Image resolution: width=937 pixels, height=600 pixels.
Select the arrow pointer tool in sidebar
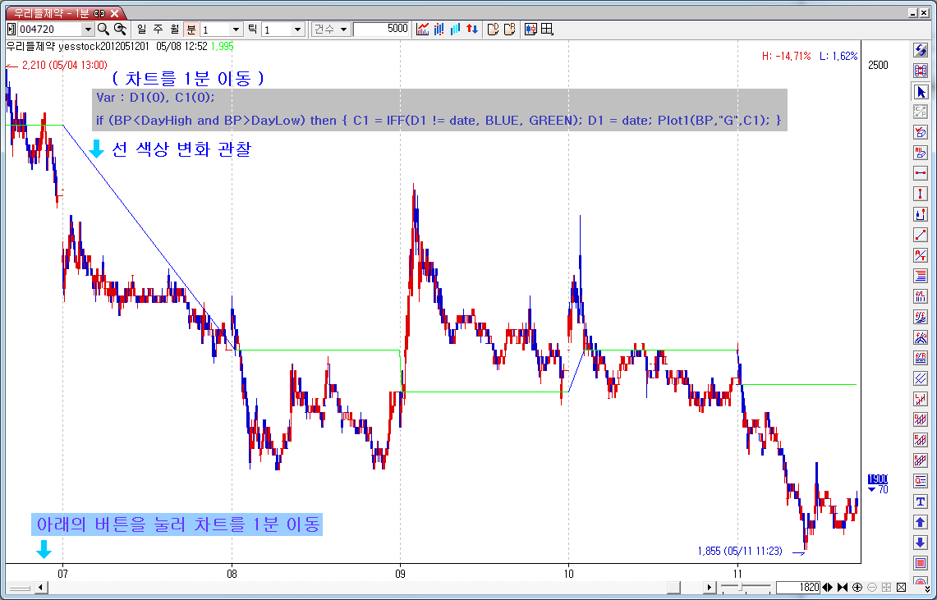pos(921,91)
